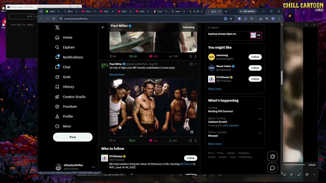The height and width of the screenshot is (183, 326).
Task: Switch to the JakeG browser tab
Action: [x=179, y=11]
